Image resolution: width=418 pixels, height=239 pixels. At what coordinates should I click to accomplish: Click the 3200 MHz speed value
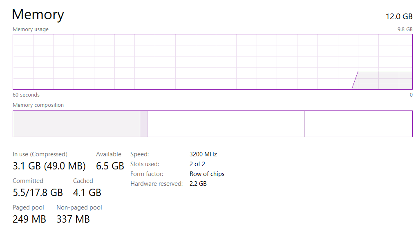[203, 154]
